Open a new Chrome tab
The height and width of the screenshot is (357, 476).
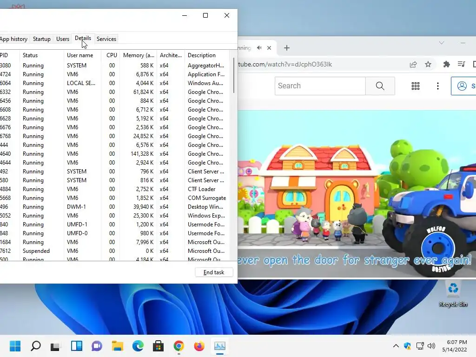click(286, 48)
